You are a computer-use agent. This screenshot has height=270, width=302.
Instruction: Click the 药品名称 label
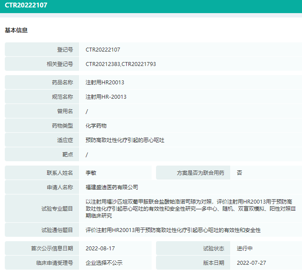[62, 83]
